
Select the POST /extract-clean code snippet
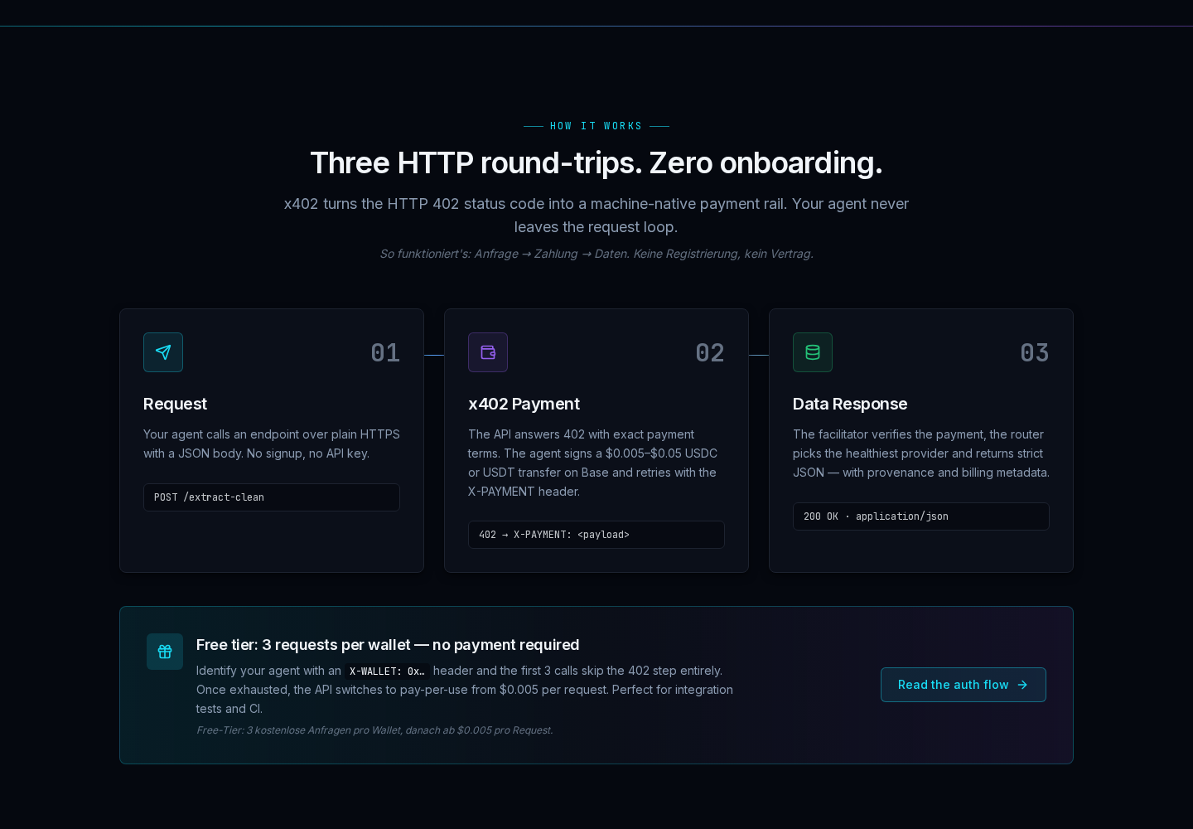tap(272, 497)
